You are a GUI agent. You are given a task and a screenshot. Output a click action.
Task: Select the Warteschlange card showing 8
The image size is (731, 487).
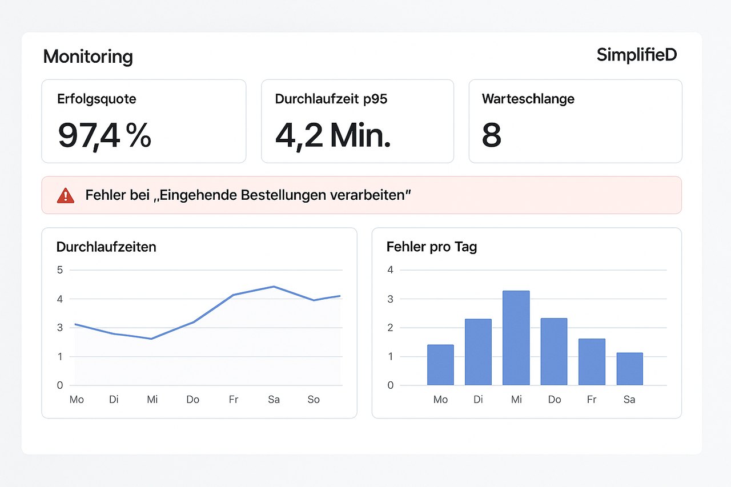[575, 121]
